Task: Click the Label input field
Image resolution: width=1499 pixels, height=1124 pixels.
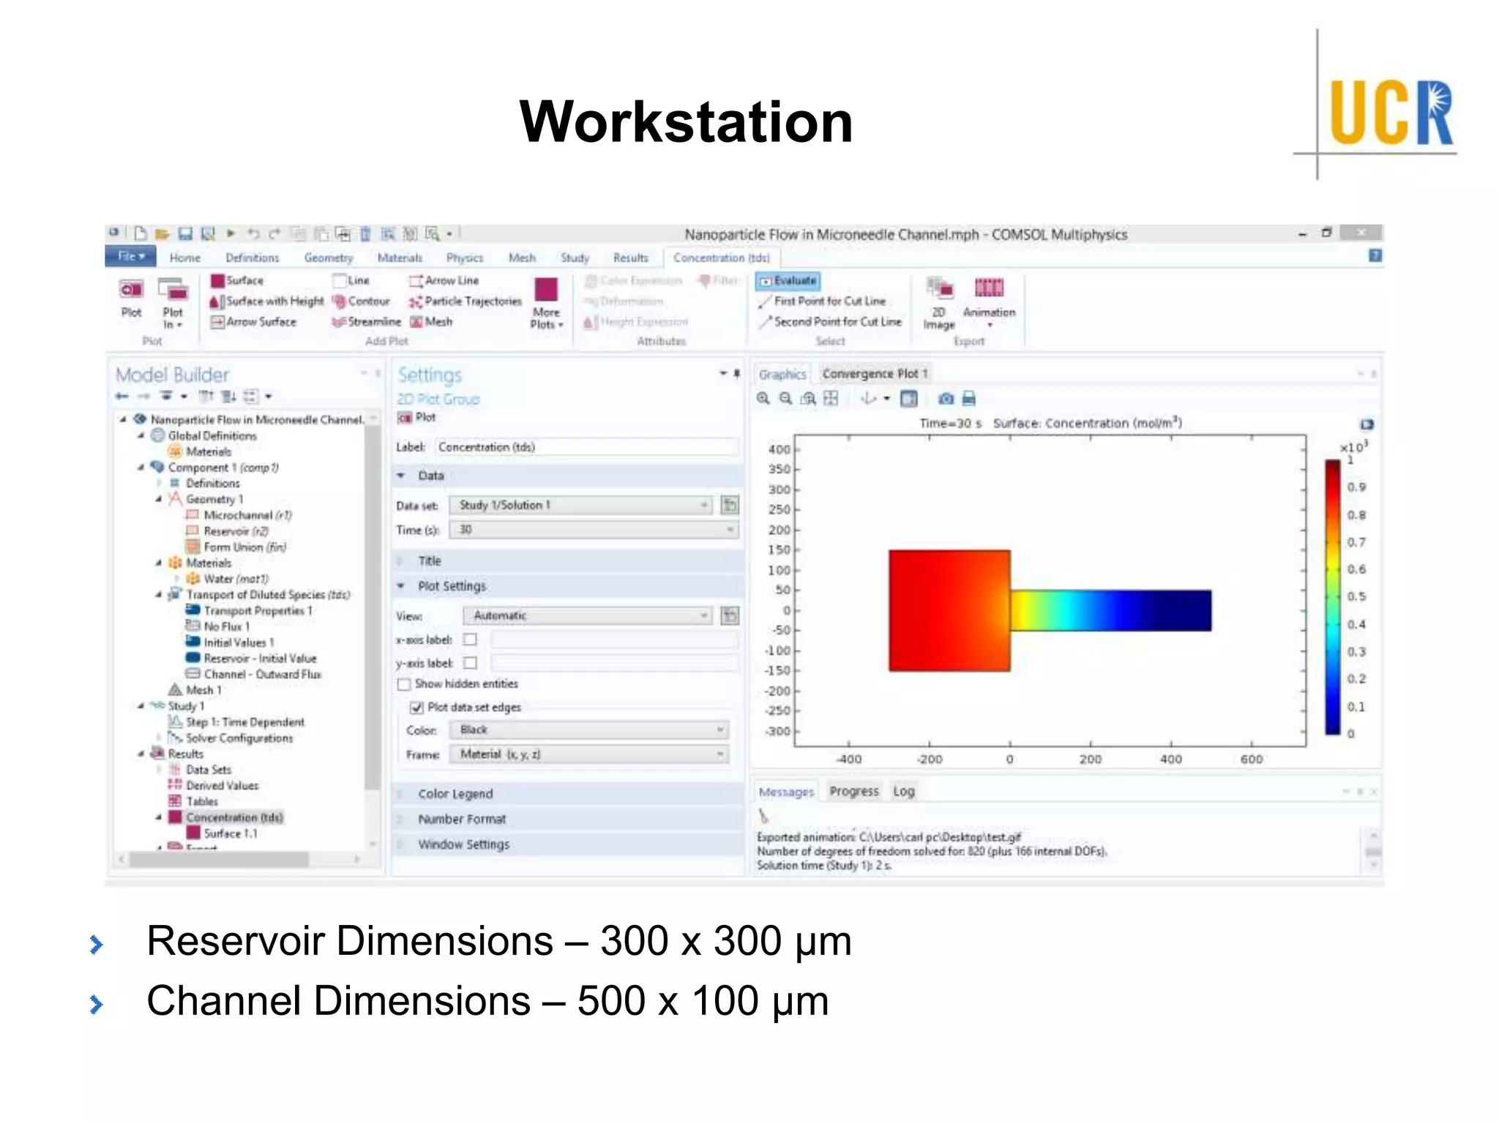Action: (586, 447)
